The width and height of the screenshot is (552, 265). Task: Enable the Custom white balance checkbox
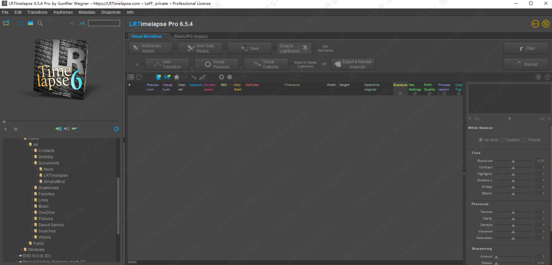click(x=502, y=140)
